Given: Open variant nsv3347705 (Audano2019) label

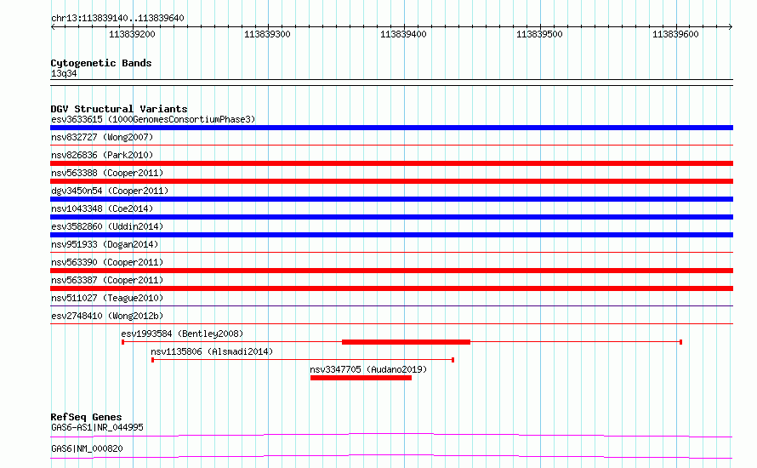Looking at the screenshot, I should [x=368, y=369].
